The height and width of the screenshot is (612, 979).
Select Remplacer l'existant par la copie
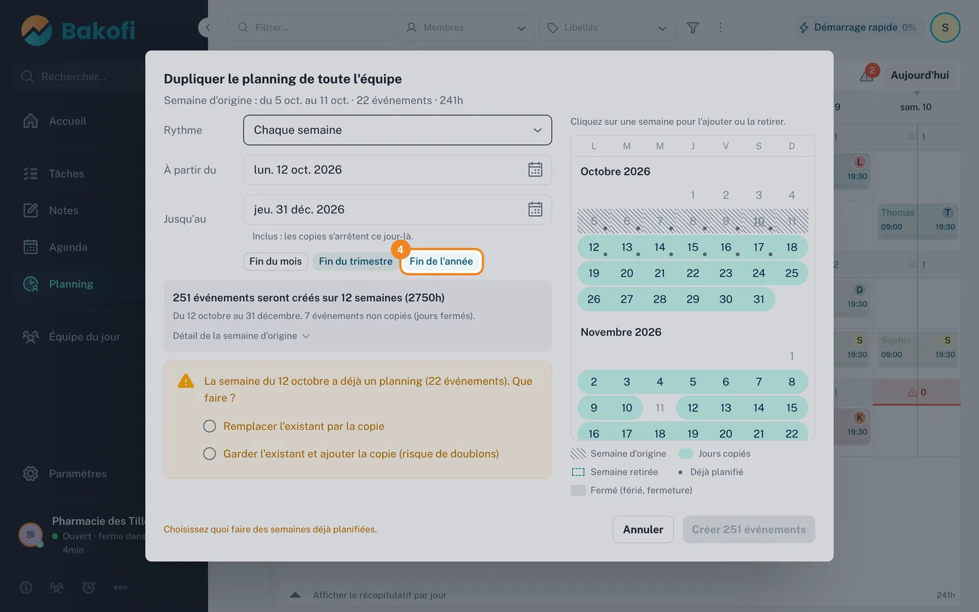209,426
